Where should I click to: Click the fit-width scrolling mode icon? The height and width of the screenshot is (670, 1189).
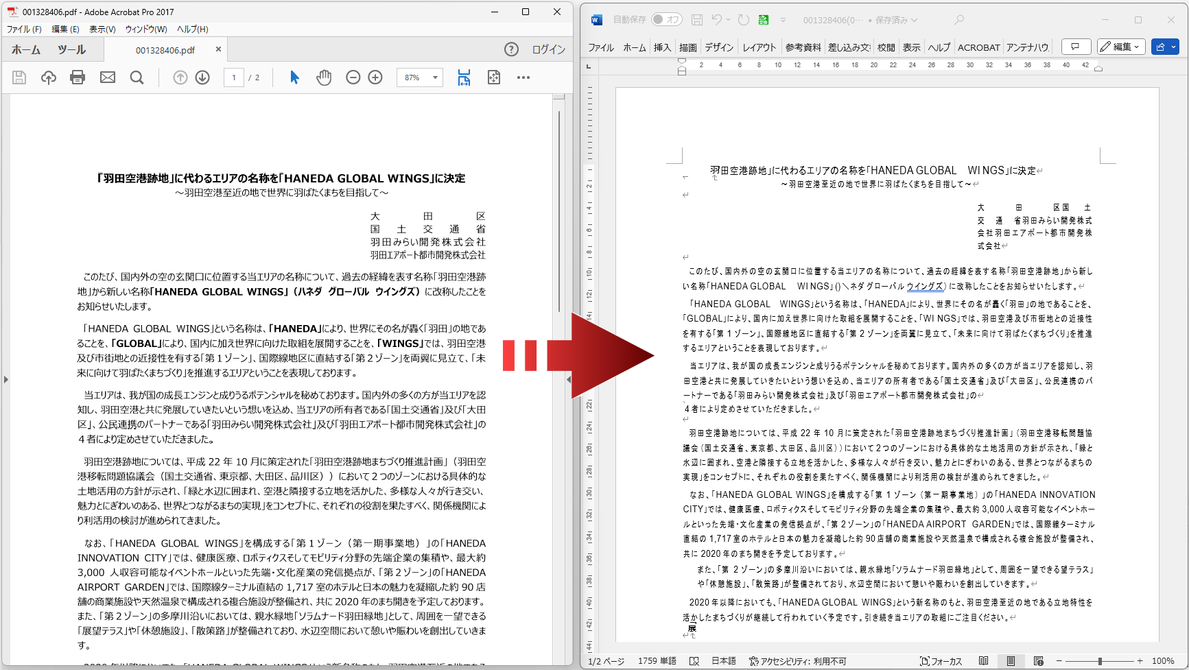[x=464, y=77]
